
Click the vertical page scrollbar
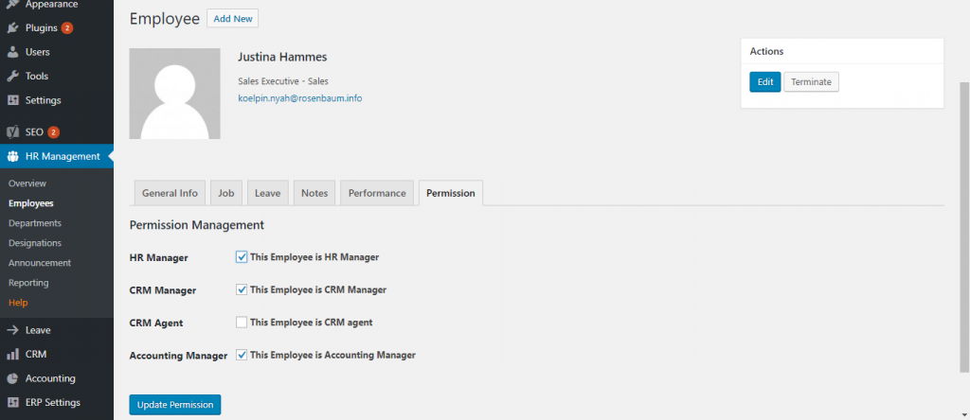[x=964, y=227]
